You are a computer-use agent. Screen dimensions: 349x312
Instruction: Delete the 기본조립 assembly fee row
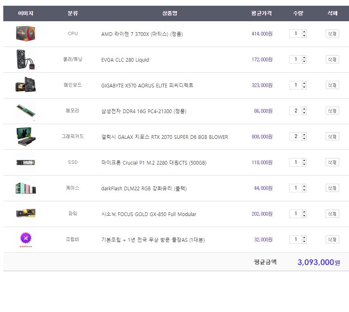point(332,240)
